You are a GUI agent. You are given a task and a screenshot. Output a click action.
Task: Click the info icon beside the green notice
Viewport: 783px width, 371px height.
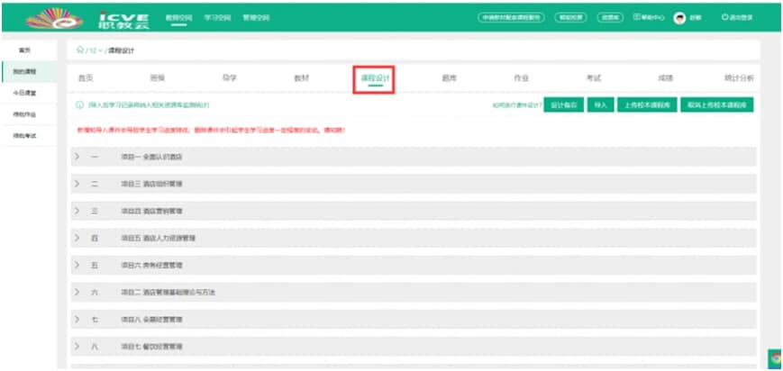79,105
